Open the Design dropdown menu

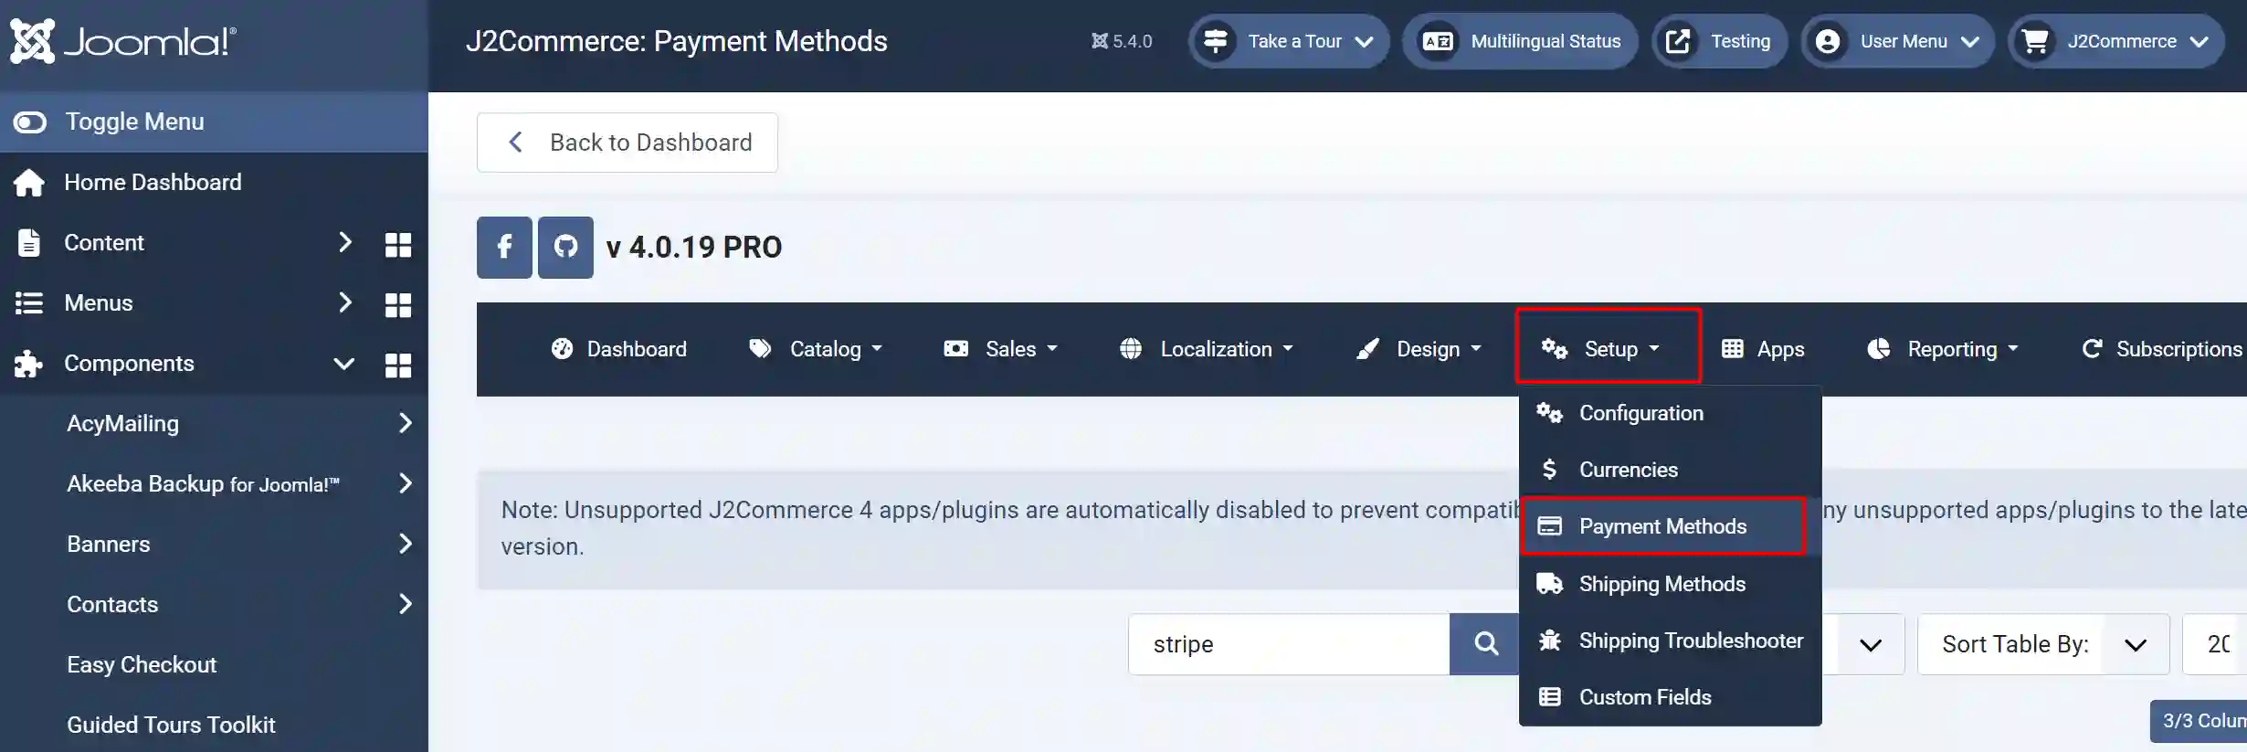1419,349
